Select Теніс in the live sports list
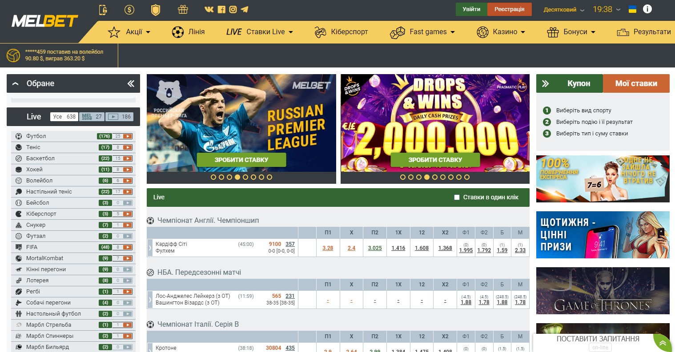Screen dimensions: 675x352 coord(33,147)
